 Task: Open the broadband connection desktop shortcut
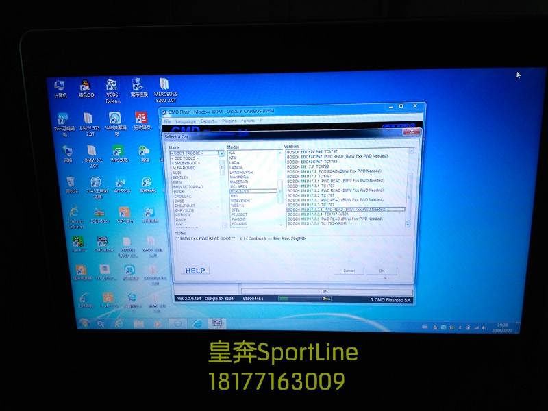[139, 88]
